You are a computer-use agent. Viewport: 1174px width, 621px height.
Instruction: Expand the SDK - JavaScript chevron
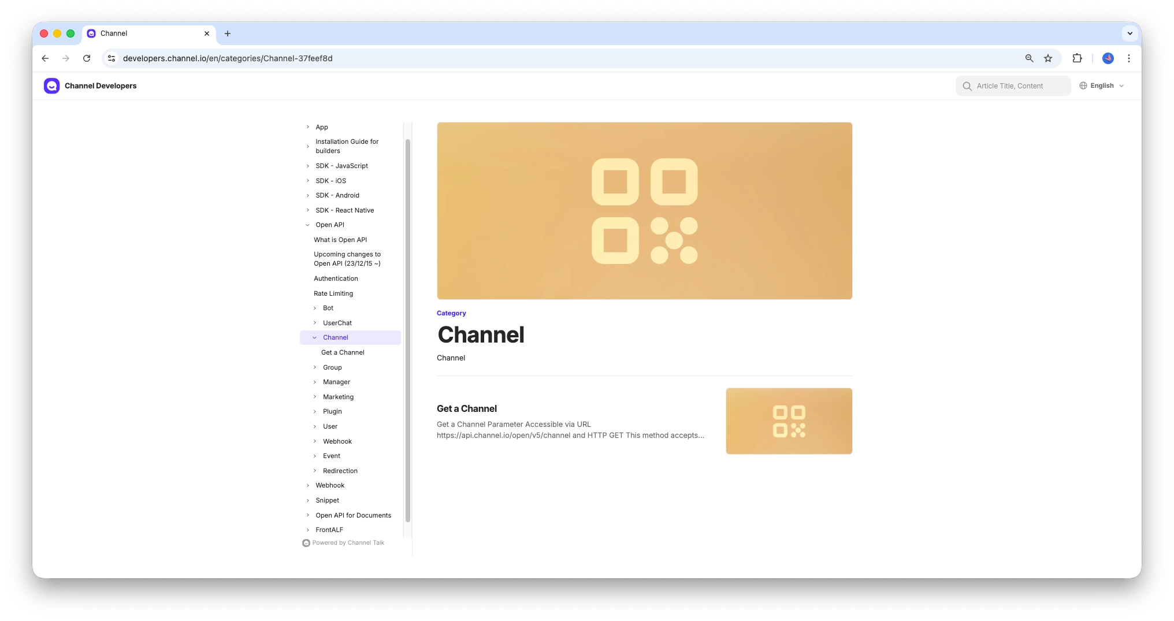pyautogui.click(x=308, y=166)
